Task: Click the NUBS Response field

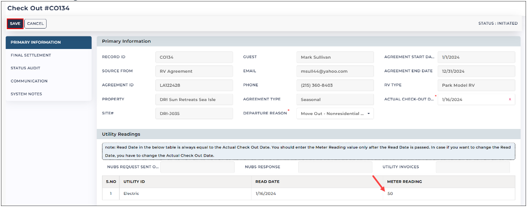Action: [335, 167]
